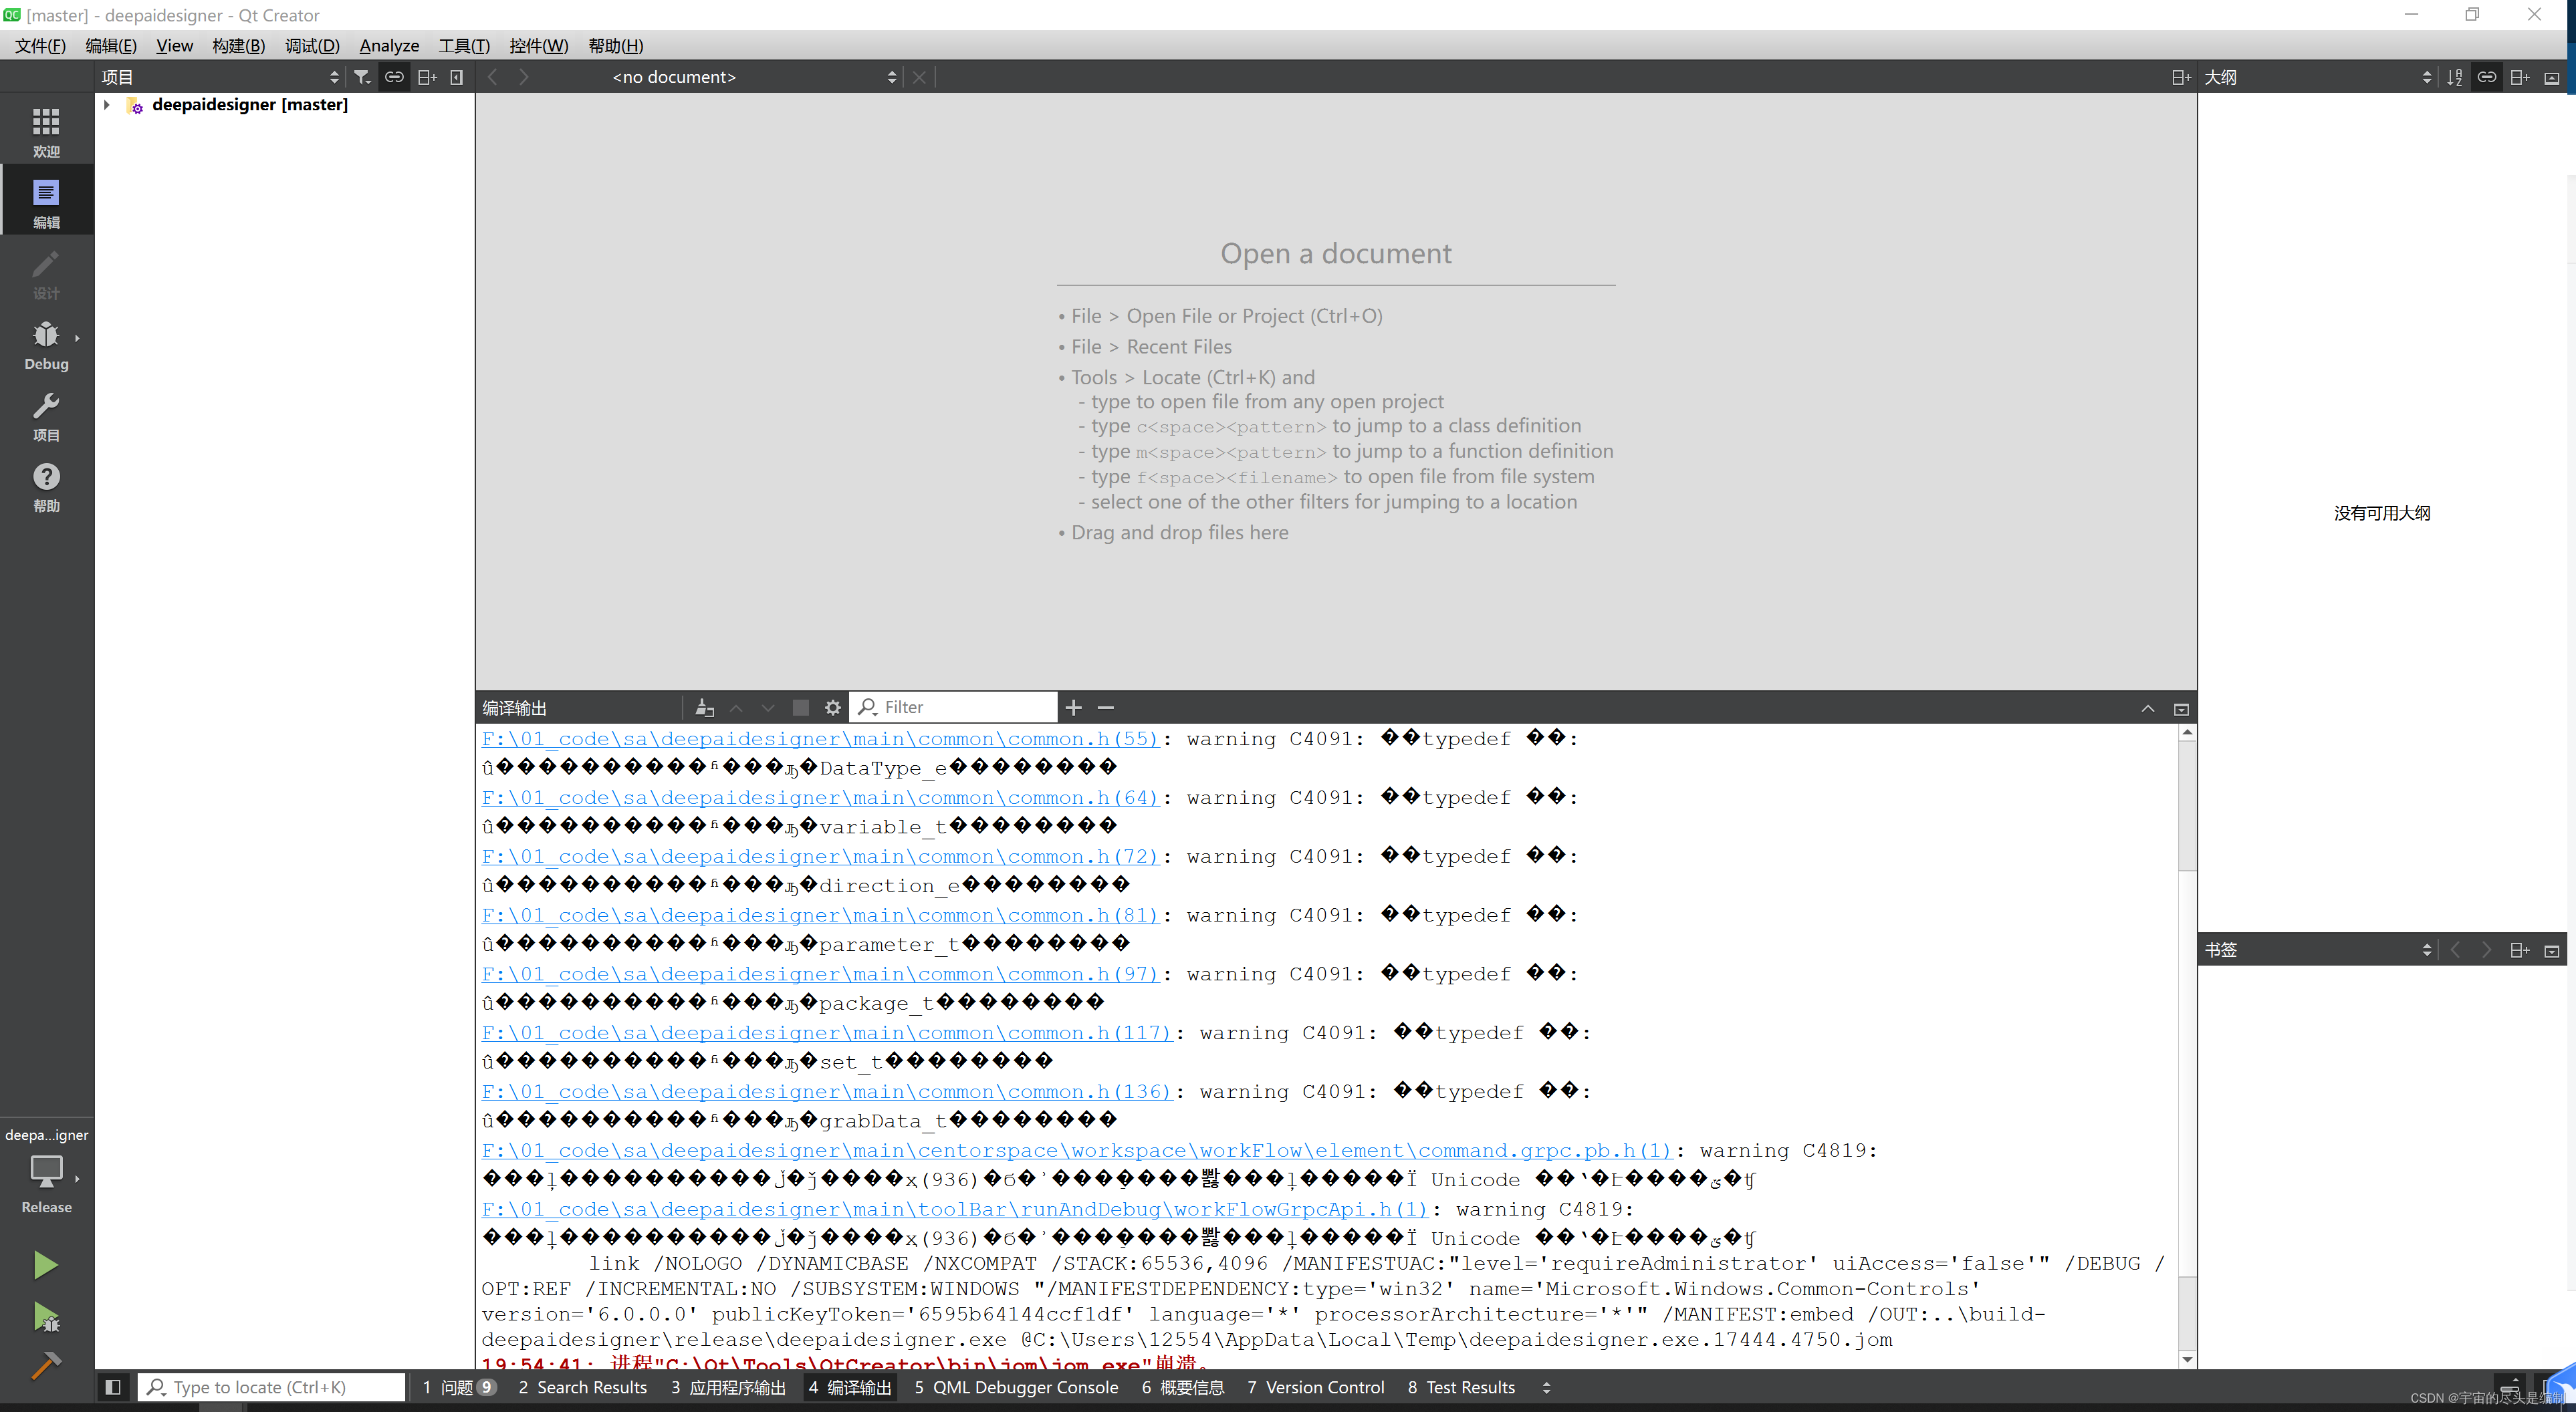The width and height of the screenshot is (2576, 1412).
Task: Hide the bottom output pane sidebar toggle
Action: 112,1387
